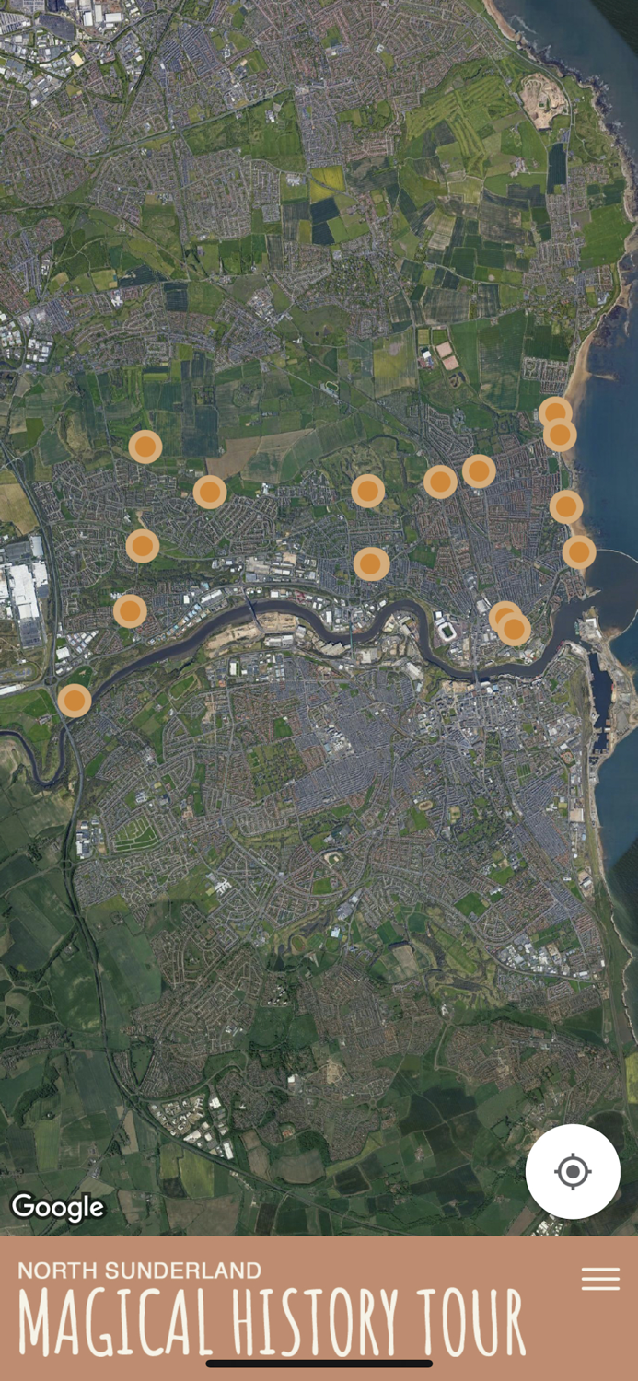Select the central marker north of the riverside marker
Screen dimensions: 638x1381
[368, 491]
